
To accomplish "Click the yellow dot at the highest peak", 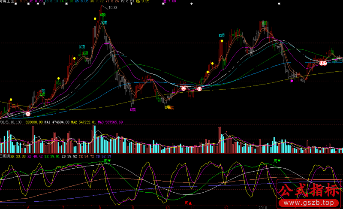I will point(95,19).
